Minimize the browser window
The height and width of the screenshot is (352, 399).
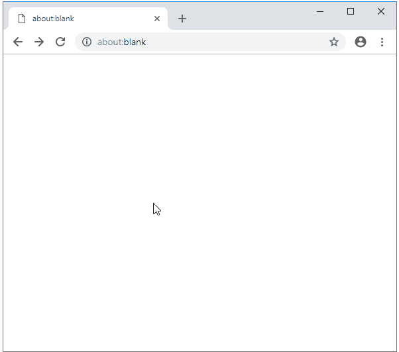[320, 11]
